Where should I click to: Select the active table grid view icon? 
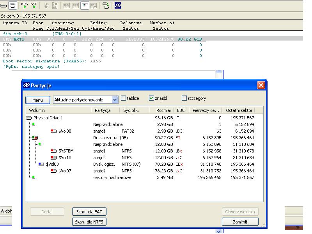(x=85, y=5)
